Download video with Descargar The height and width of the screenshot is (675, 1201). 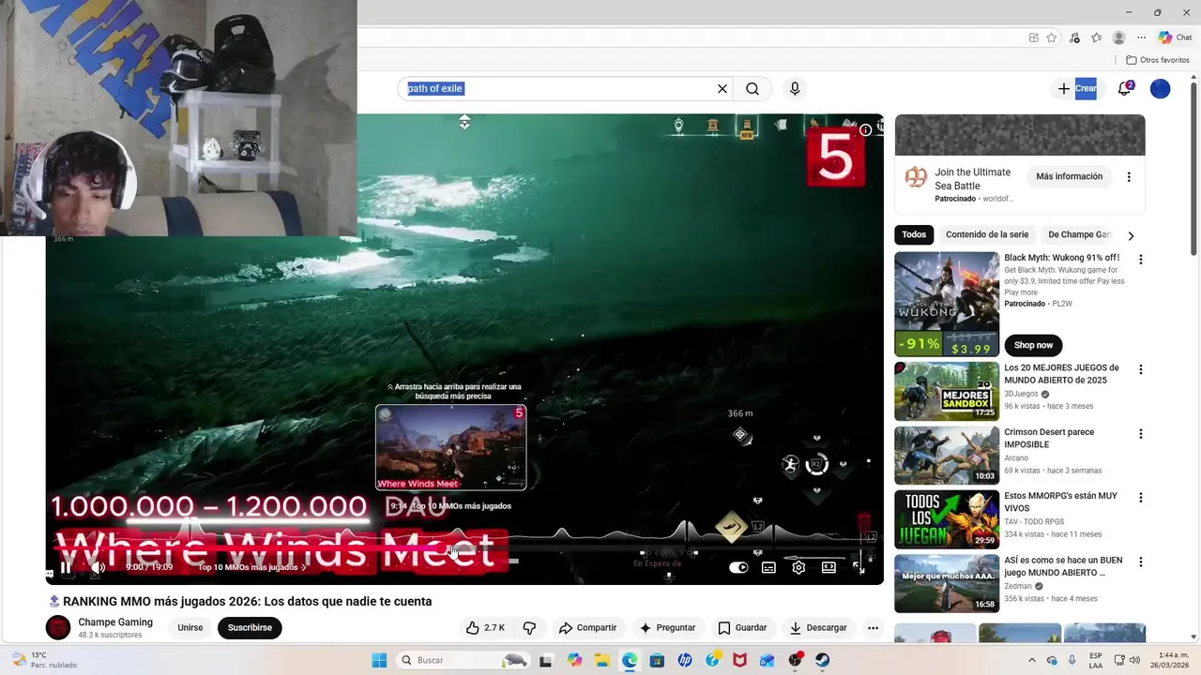tap(818, 628)
